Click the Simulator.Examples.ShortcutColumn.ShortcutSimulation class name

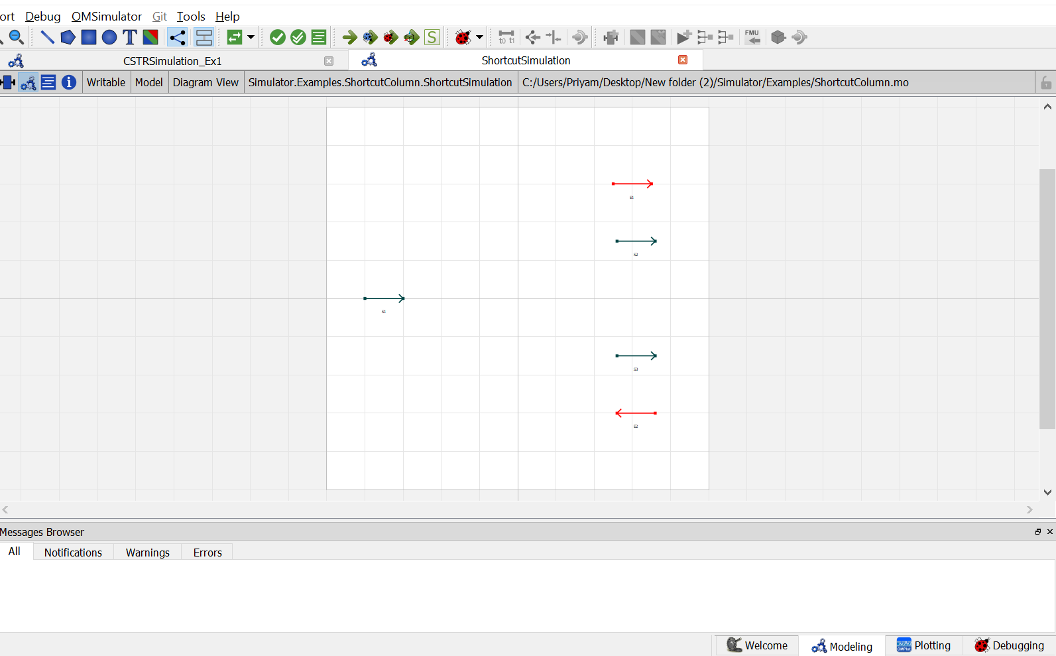click(x=381, y=82)
